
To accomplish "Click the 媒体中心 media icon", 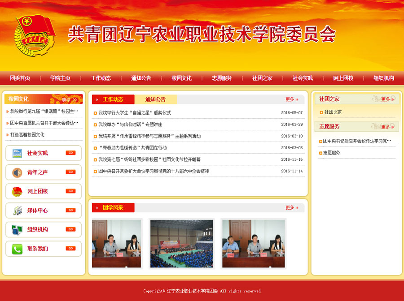I will point(17,211).
